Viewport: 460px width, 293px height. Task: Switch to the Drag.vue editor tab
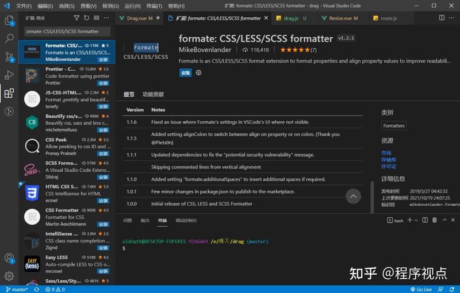pyautogui.click(x=139, y=18)
